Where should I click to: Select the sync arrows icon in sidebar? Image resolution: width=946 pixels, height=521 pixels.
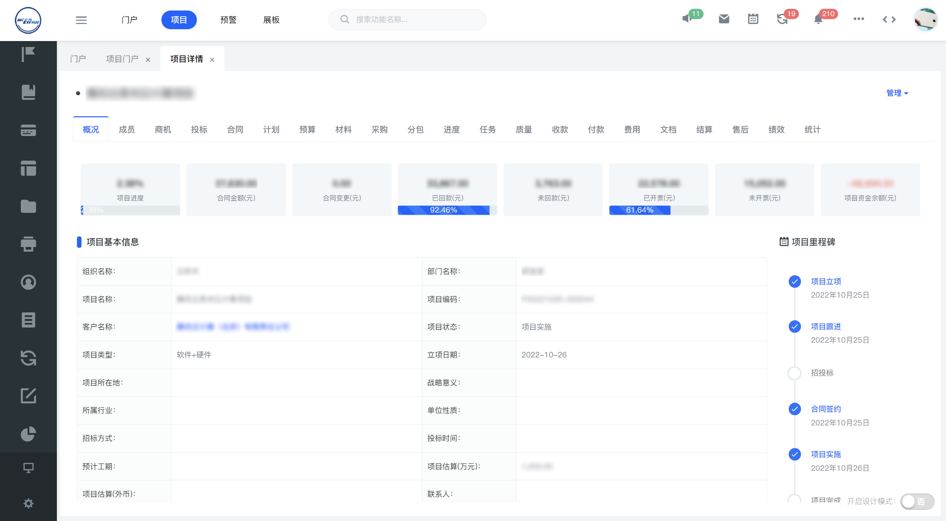coord(28,358)
